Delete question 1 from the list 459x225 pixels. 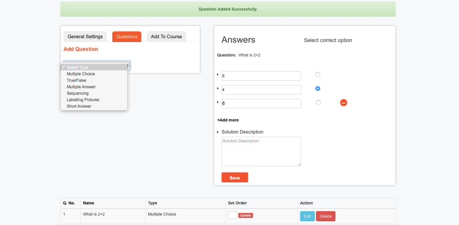point(326,216)
